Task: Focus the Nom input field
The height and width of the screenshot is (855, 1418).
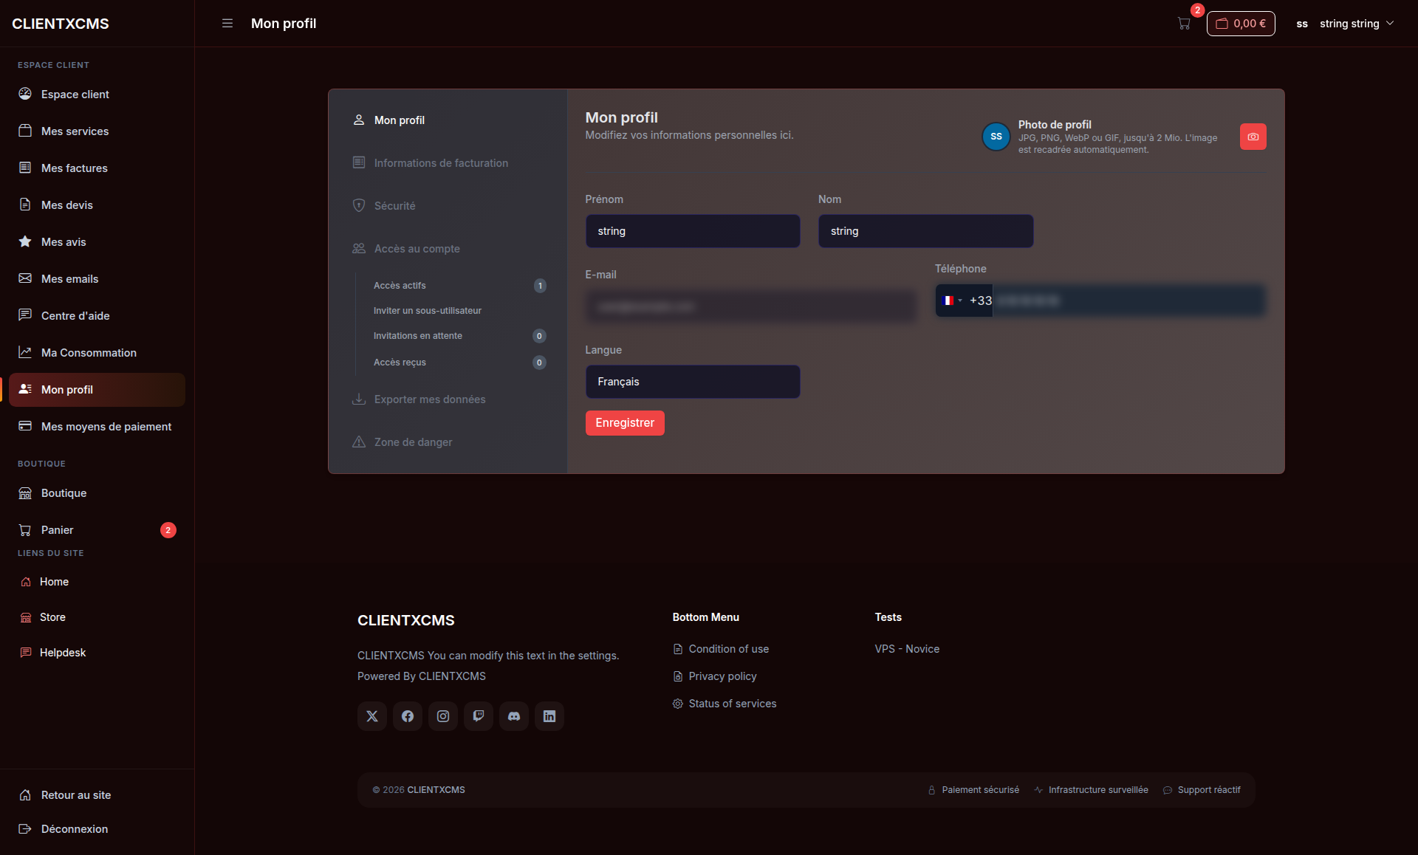Action: [x=925, y=231]
